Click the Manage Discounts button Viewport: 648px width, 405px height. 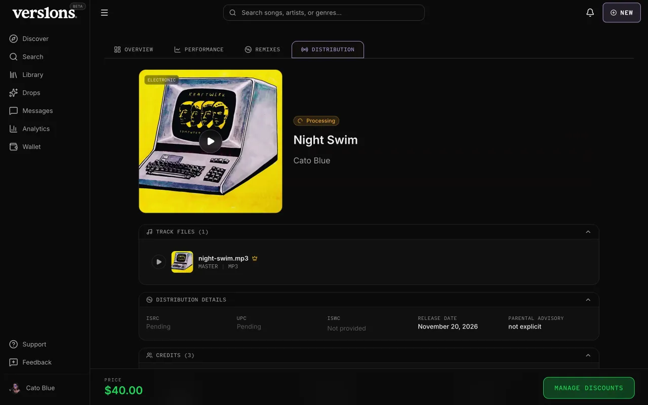click(589, 388)
